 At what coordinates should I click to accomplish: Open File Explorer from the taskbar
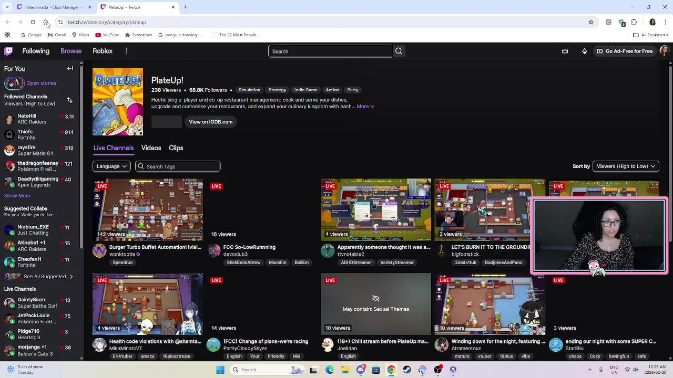coord(345,370)
